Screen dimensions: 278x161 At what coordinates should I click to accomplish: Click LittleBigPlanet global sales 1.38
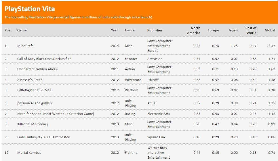pyautogui.click(x=272, y=90)
